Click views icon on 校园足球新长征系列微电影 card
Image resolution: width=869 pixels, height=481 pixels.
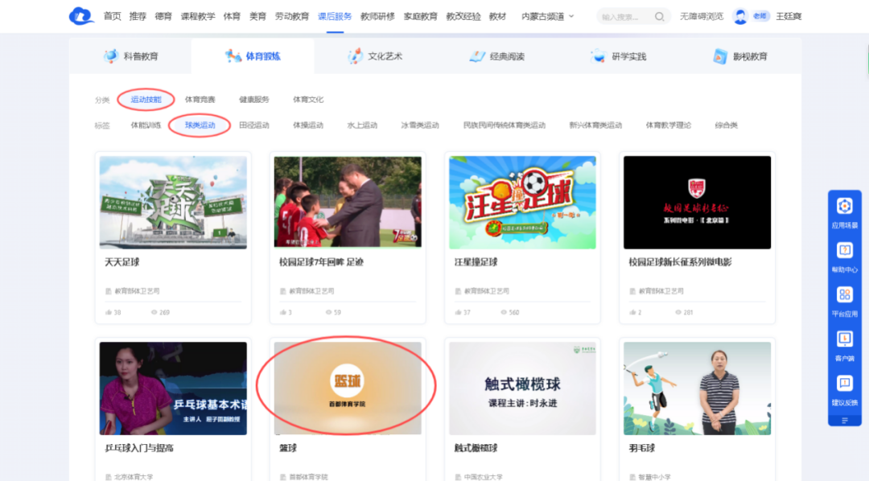point(678,313)
